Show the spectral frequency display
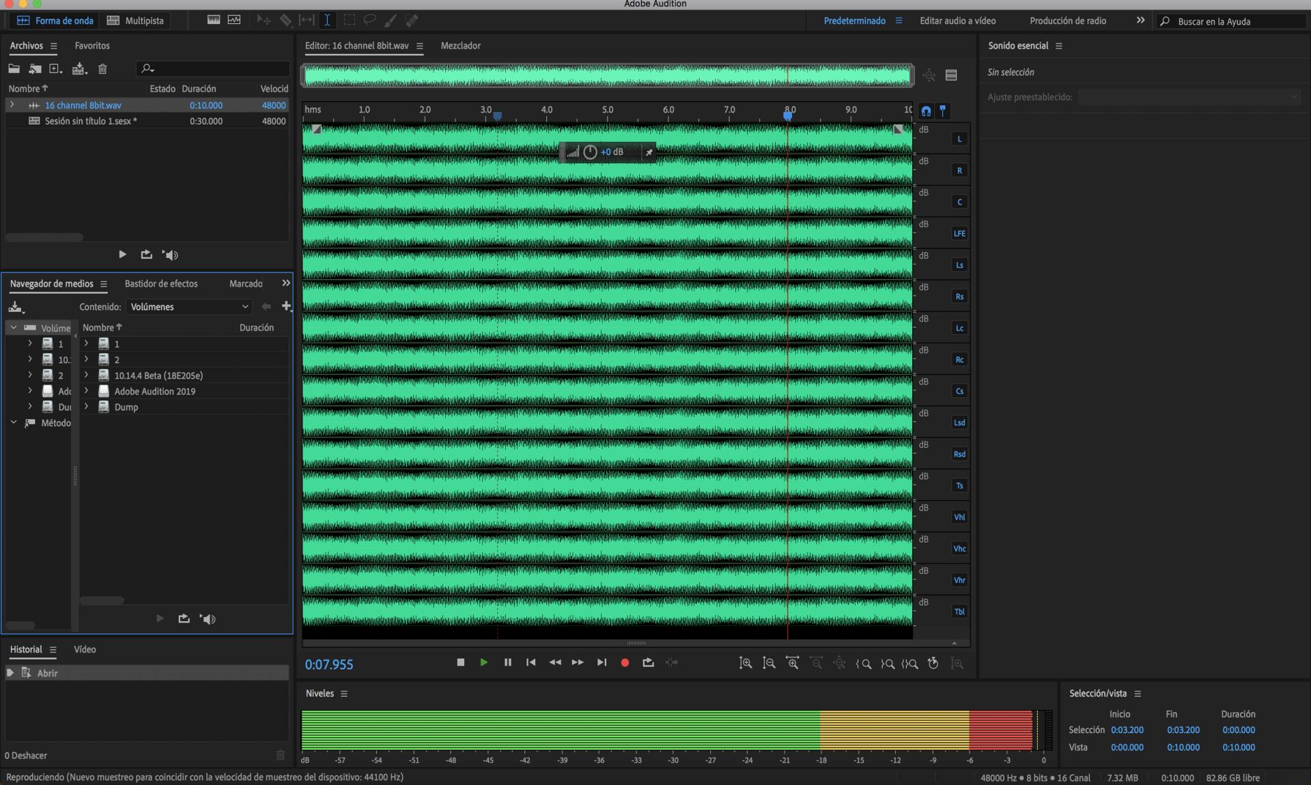Viewport: 1311px width, 785px height. 214,20
